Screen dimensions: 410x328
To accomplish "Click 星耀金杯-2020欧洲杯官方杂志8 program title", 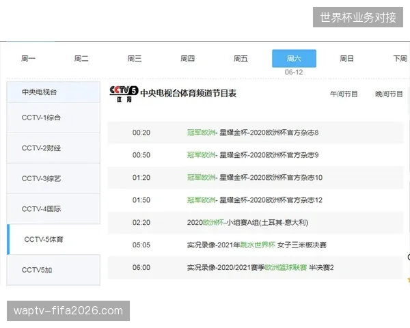I will (x=269, y=133).
